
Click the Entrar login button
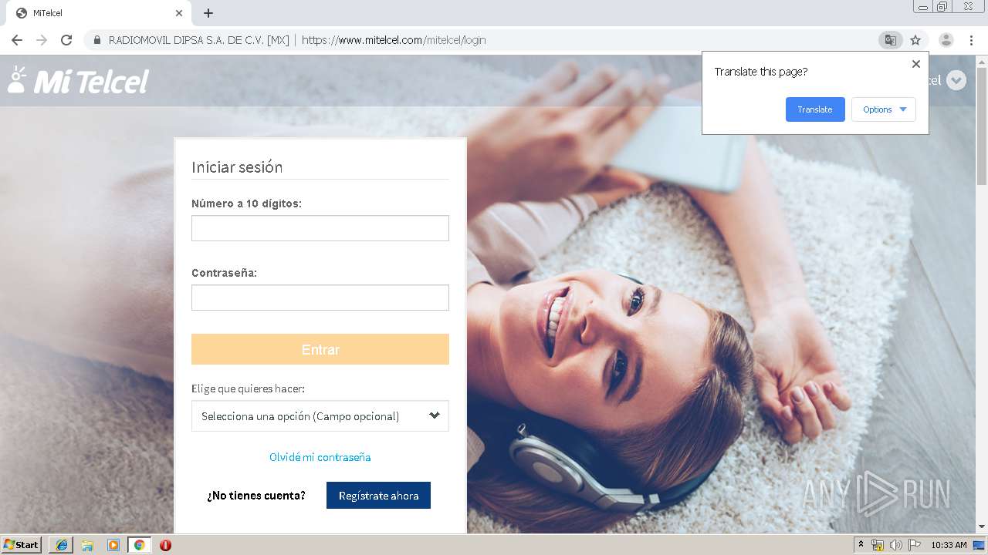(x=320, y=349)
